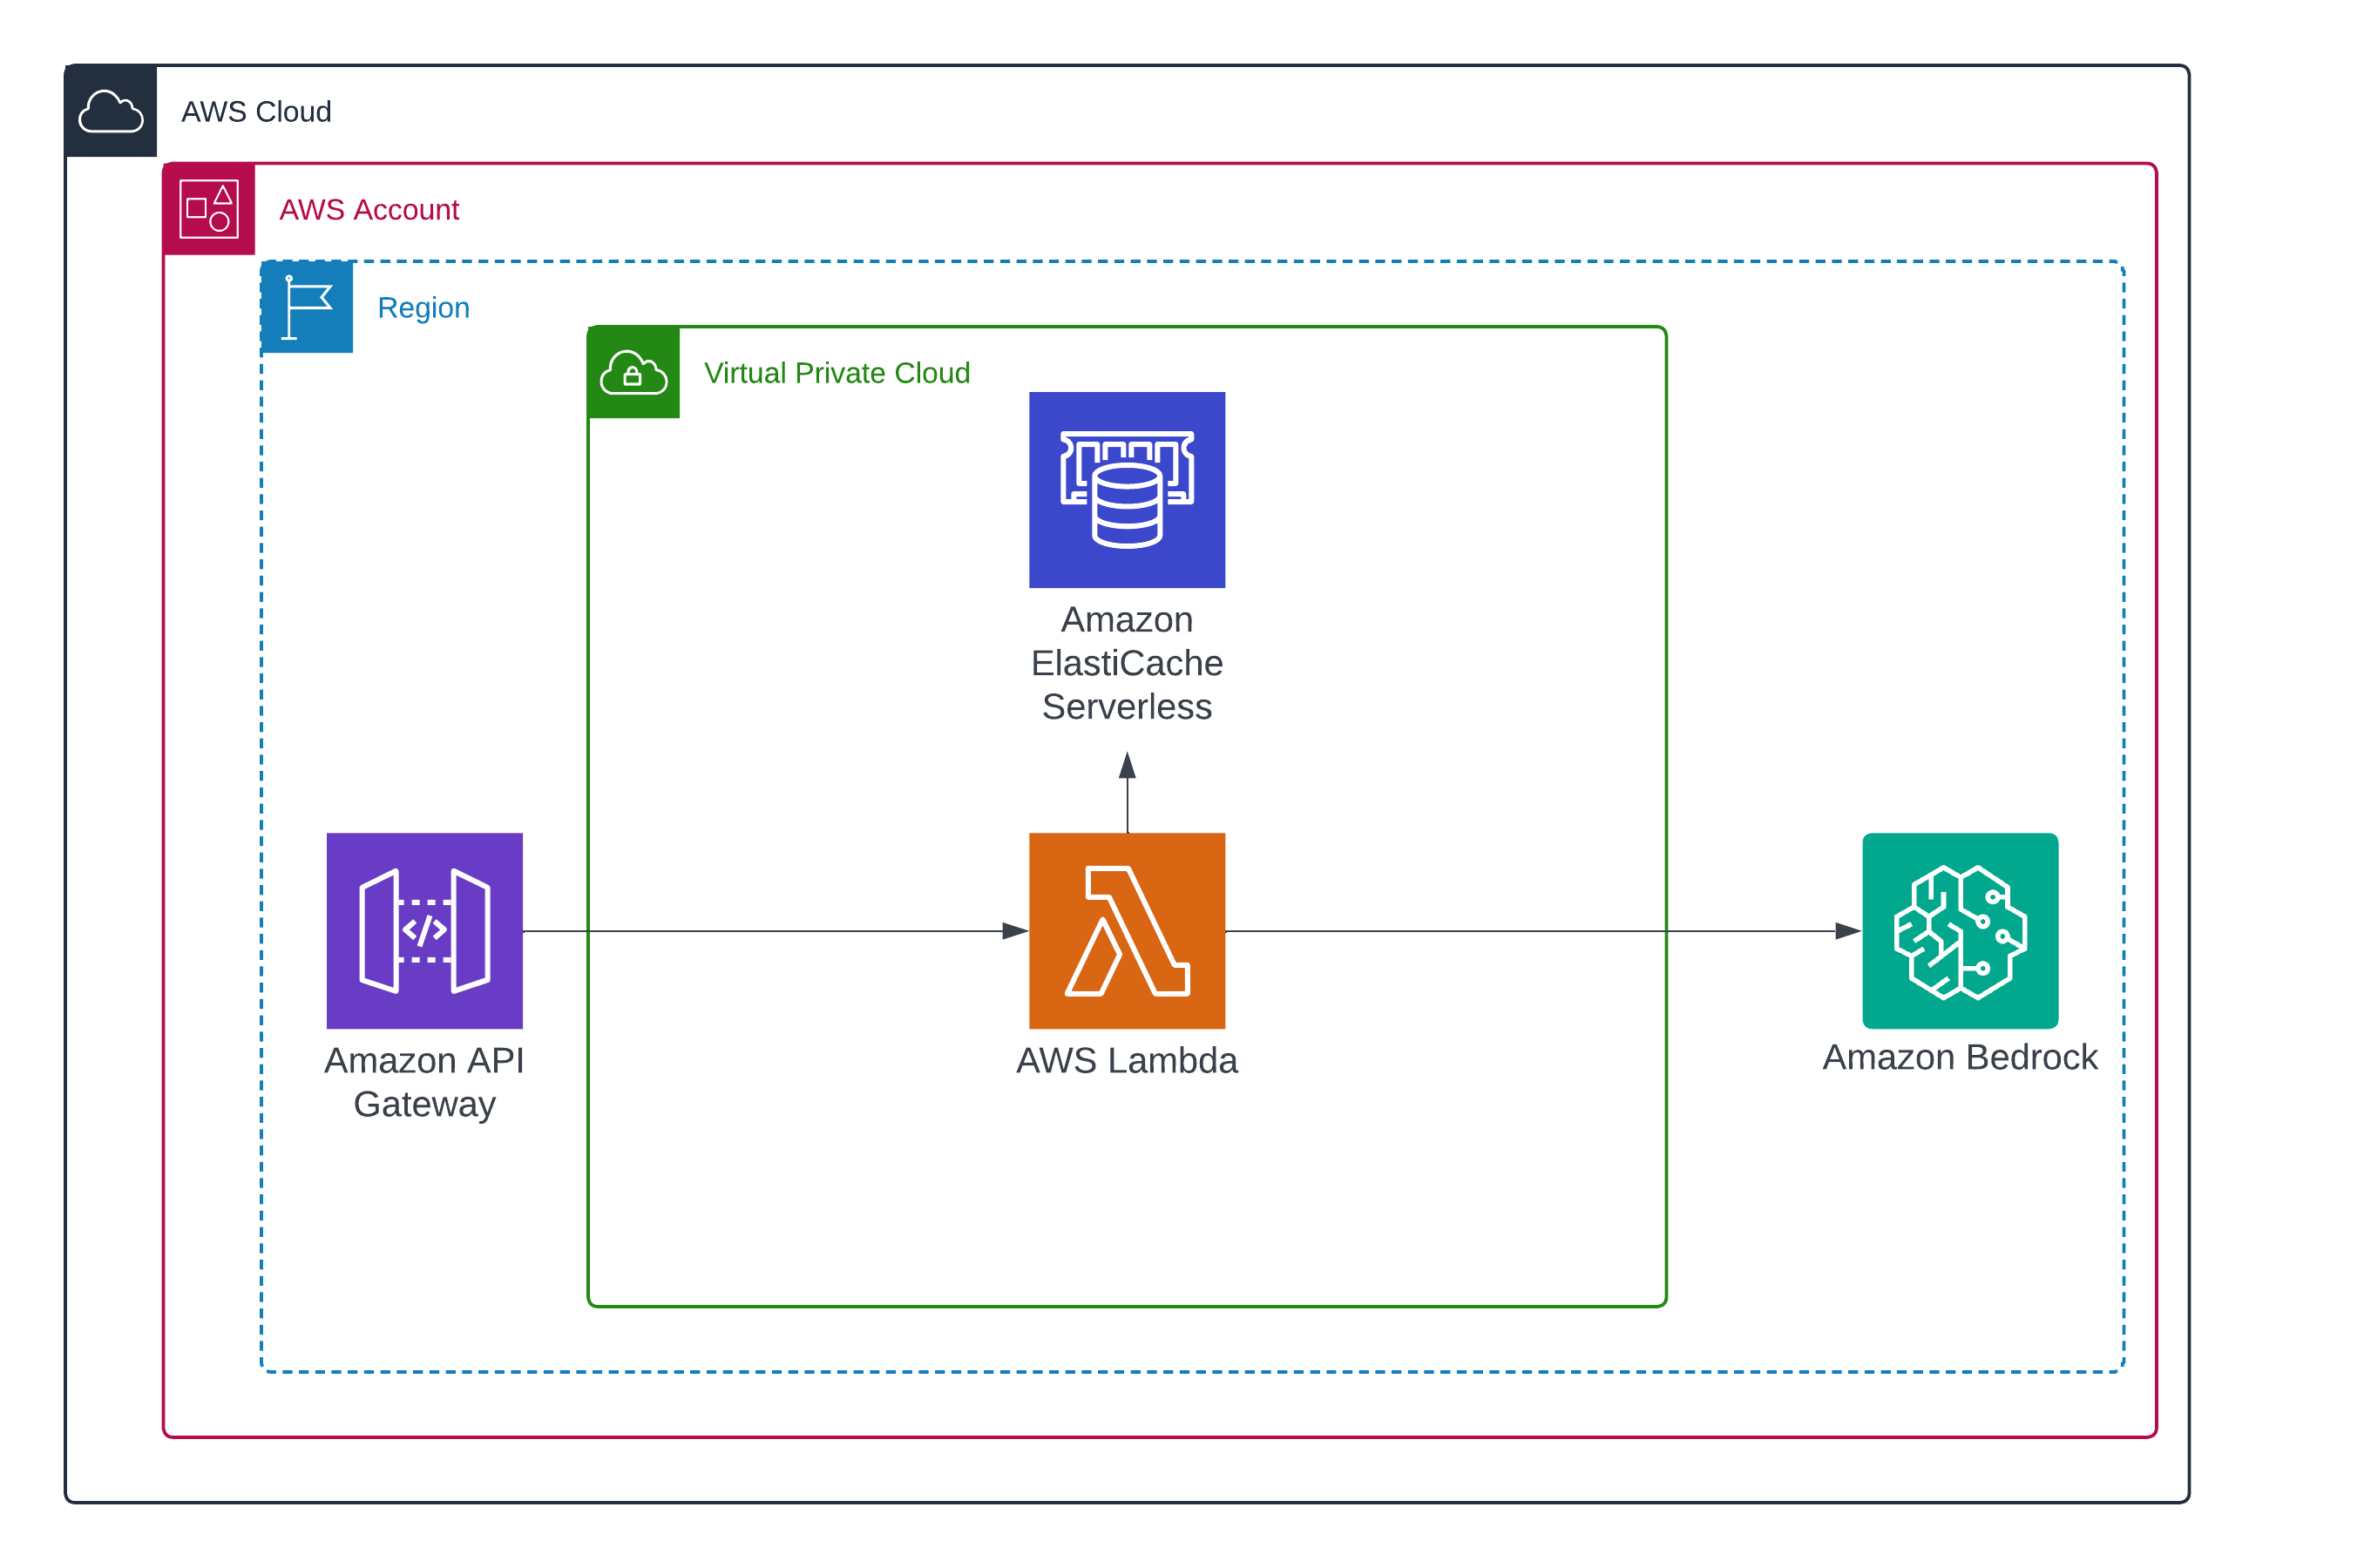Click the AWS Cloud label text

click(x=256, y=112)
